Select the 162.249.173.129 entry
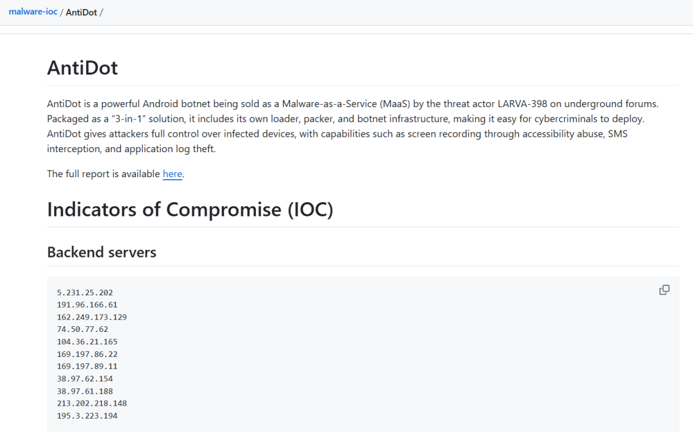The height and width of the screenshot is (443, 693). 92,317
